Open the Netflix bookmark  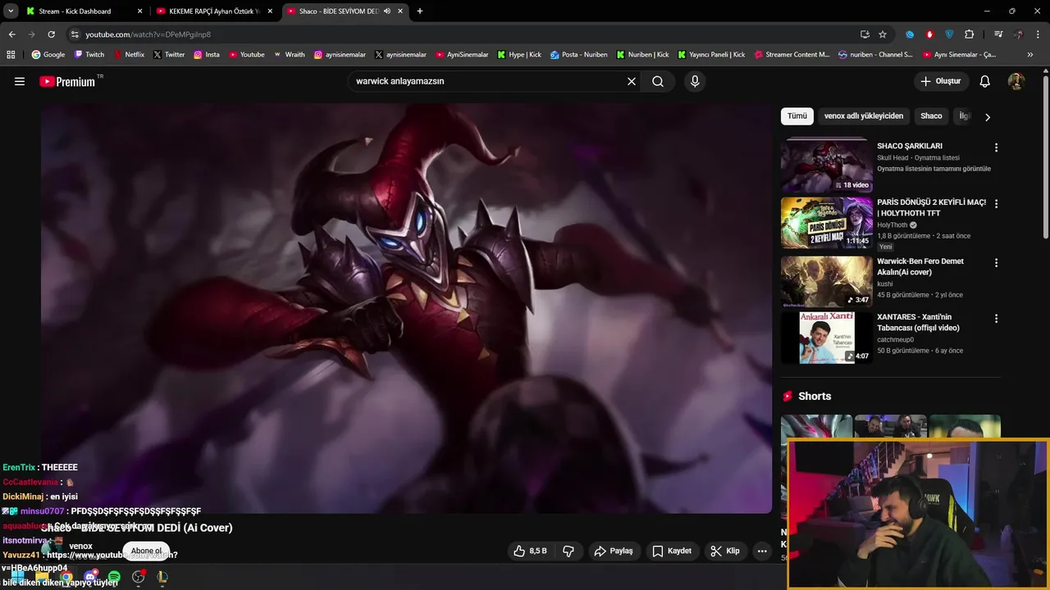click(x=128, y=54)
